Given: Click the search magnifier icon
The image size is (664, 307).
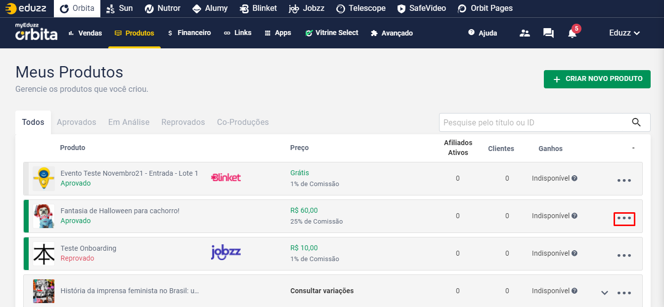Looking at the screenshot, I should click(637, 122).
